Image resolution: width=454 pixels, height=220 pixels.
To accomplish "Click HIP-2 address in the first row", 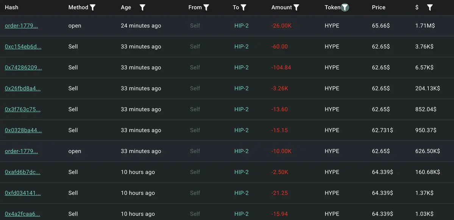I will click(x=242, y=26).
